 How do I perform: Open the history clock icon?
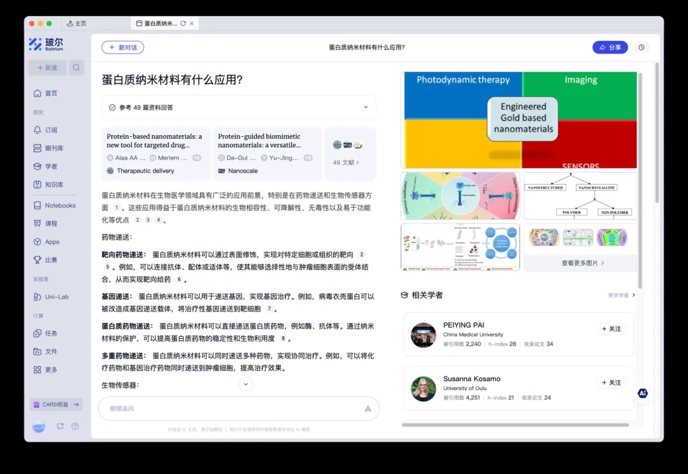point(641,47)
